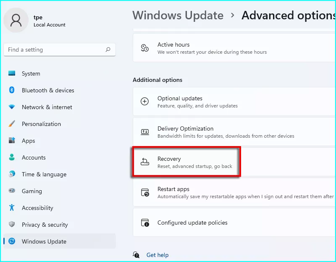Open Optional updates
Screen dimensions: 336x262
[x=234, y=102]
